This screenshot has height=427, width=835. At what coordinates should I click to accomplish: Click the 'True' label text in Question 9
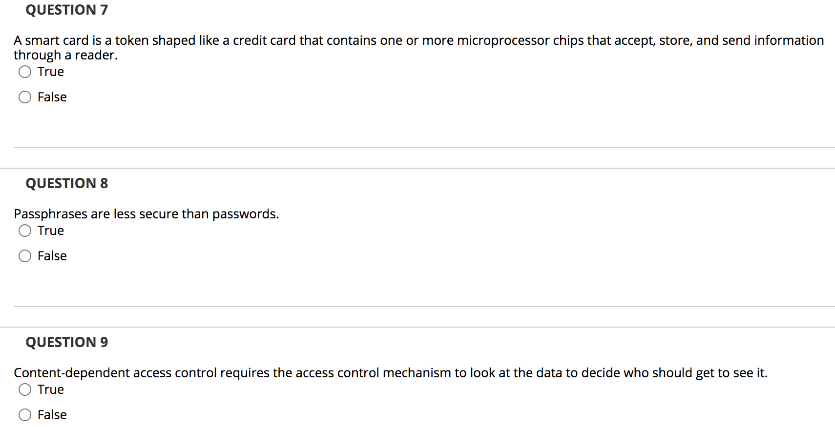[x=51, y=389]
